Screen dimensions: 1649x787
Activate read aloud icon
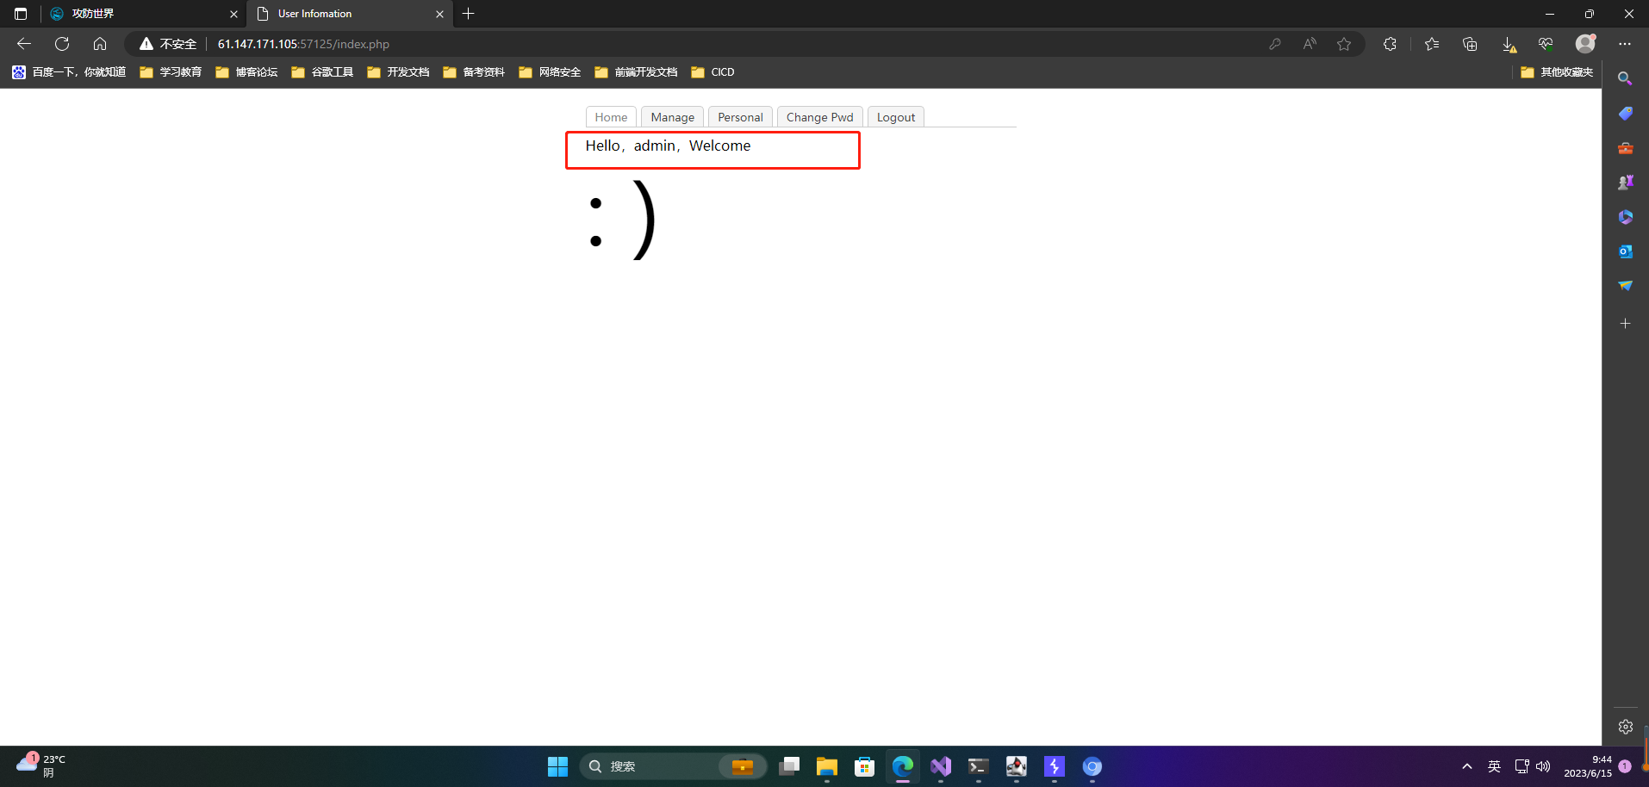click(1310, 44)
